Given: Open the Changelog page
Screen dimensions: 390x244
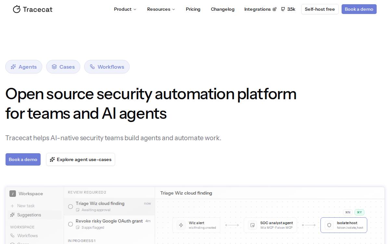Looking at the screenshot, I should coord(223,9).
